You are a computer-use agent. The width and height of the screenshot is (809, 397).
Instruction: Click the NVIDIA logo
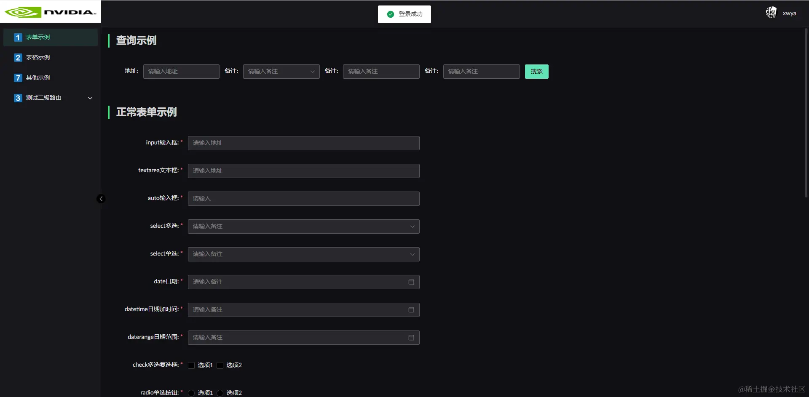pos(51,12)
